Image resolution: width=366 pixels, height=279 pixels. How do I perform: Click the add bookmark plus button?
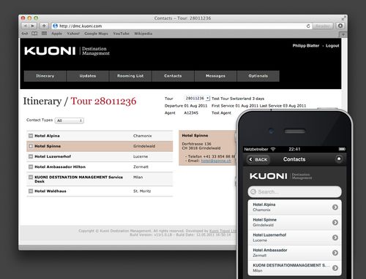44,26
